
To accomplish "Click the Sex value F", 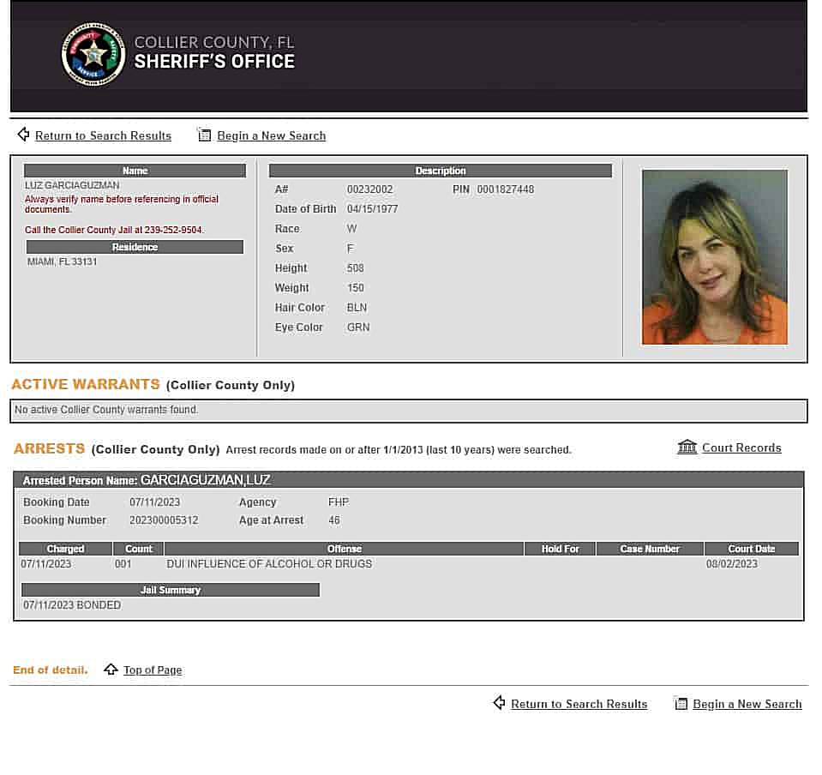I will (350, 249).
